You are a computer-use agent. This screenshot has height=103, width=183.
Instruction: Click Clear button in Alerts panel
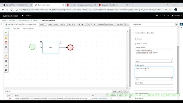[x=115, y=91]
